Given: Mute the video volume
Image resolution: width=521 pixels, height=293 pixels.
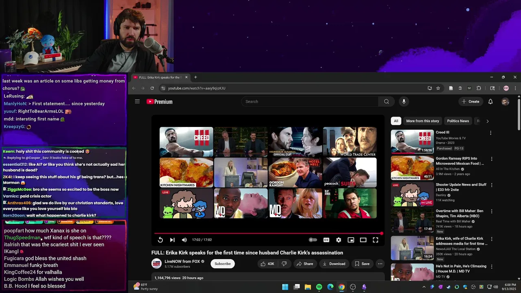Looking at the screenshot, I should click(184, 240).
